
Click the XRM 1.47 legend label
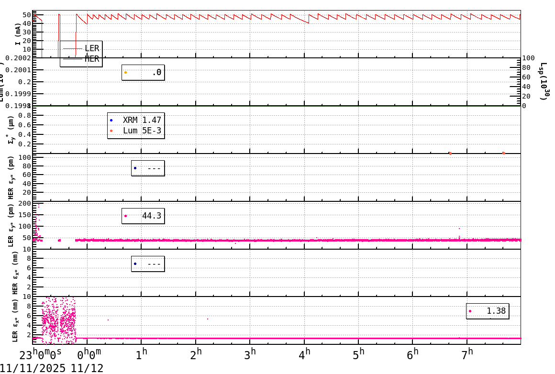(x=142, y=120)
